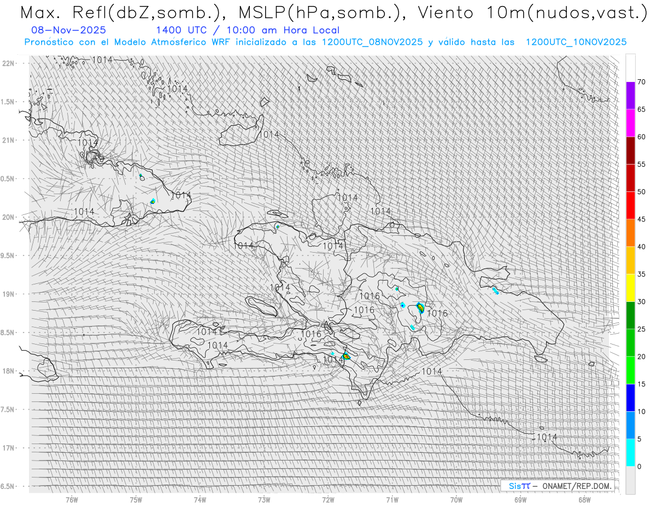Click the '1014' isobar label at the top near 22N
Screen dimensions: 656x507
102,60
